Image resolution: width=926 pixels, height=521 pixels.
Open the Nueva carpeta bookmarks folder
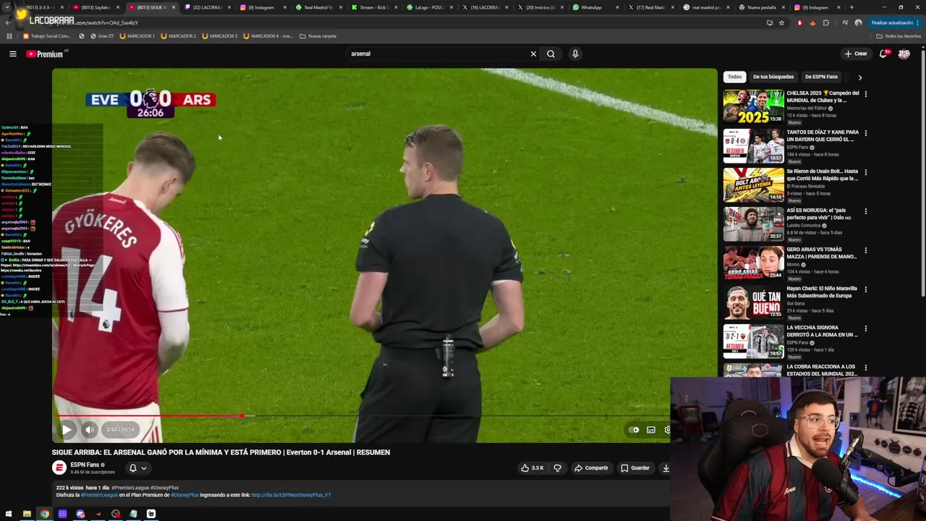point(318,36)
